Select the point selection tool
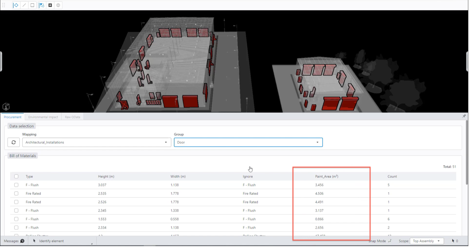This screenshot has height=247, width=470. [16, 5]
